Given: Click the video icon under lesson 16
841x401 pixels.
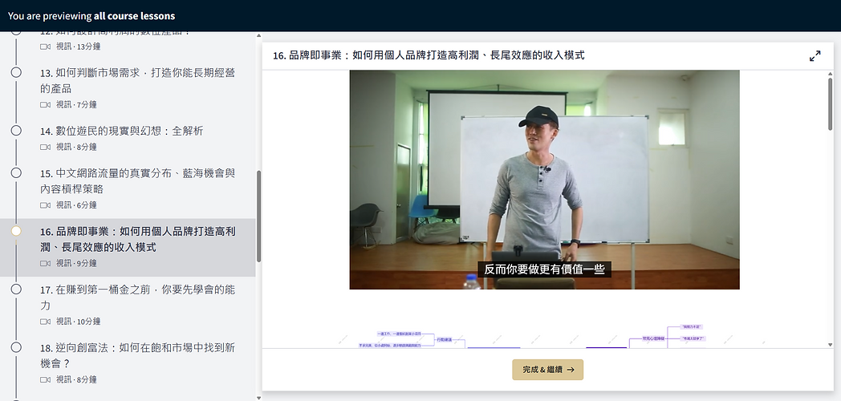Looking at the screenshot, I should 45,263.
